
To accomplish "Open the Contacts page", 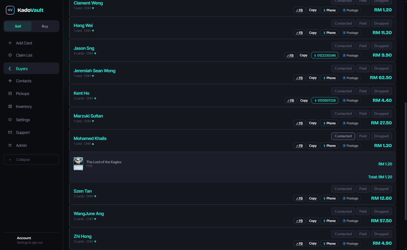I will coord(31,81).
